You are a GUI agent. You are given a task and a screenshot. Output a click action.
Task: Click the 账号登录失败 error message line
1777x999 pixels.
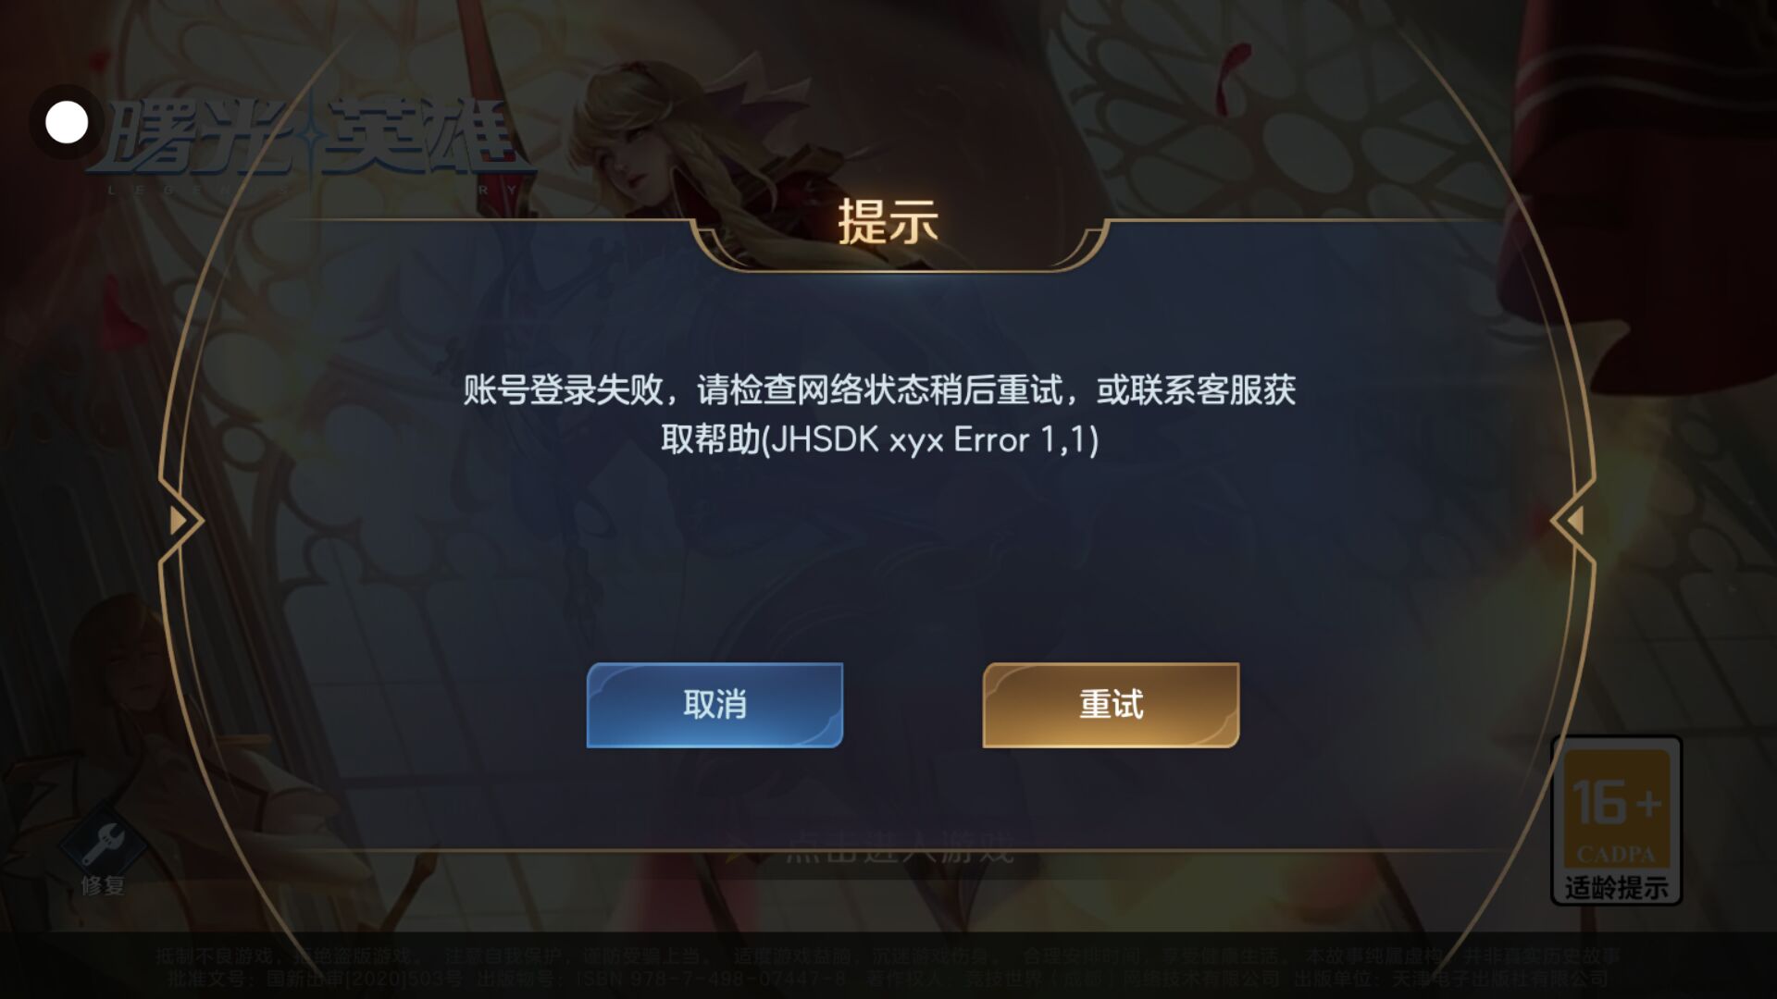click(x=879, y=390)
